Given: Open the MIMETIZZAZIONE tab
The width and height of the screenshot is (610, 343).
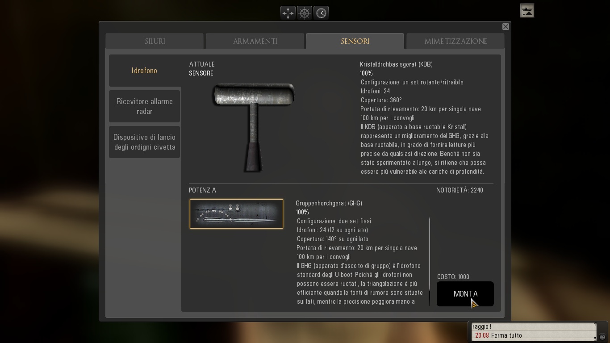Looking at the screenshot, I should 455,41.
